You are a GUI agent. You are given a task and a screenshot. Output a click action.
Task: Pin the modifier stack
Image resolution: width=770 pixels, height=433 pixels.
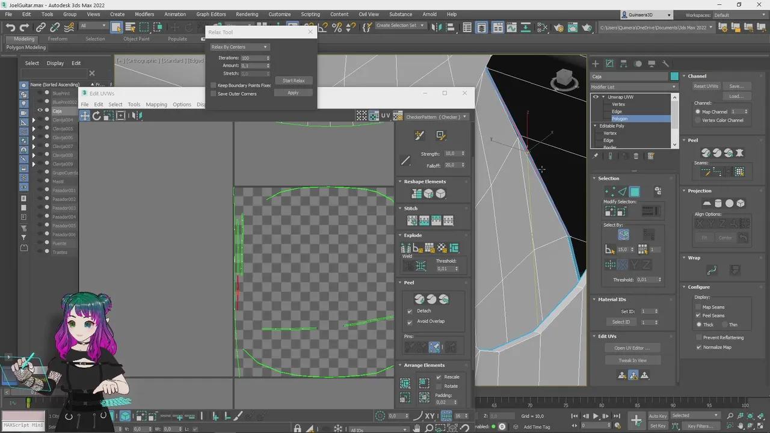[596, 156]
